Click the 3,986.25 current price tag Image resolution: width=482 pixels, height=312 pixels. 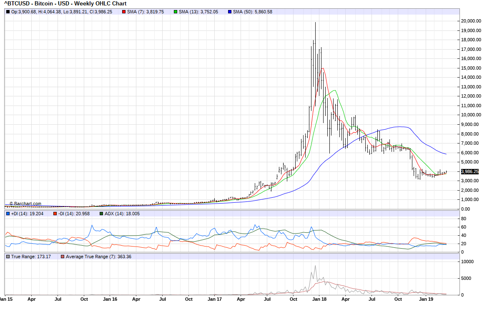pos(469,171)
